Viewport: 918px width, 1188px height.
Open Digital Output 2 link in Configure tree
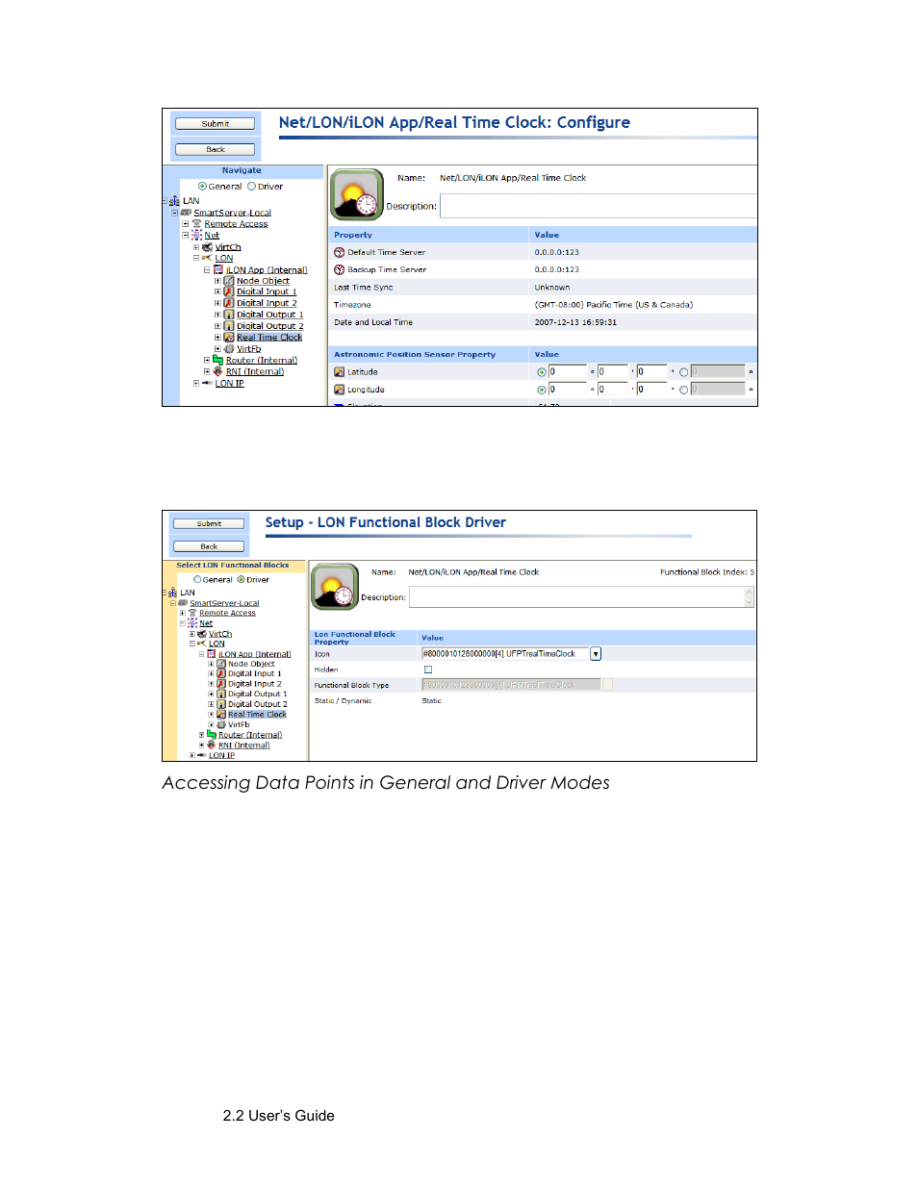[270, 326]
